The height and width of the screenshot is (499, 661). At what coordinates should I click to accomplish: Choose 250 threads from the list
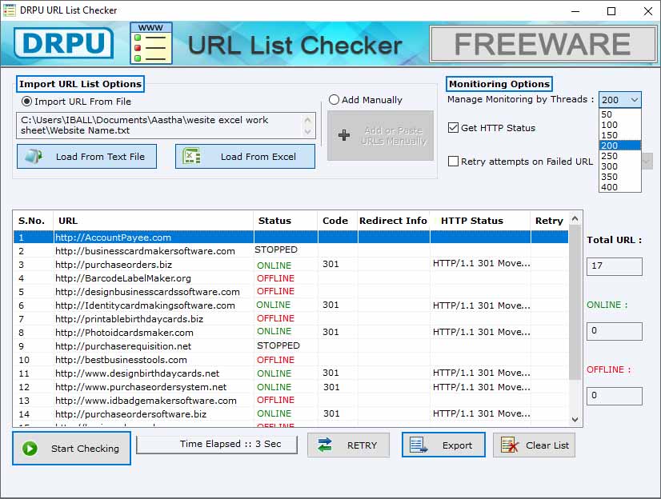click(x=619, y=156)
